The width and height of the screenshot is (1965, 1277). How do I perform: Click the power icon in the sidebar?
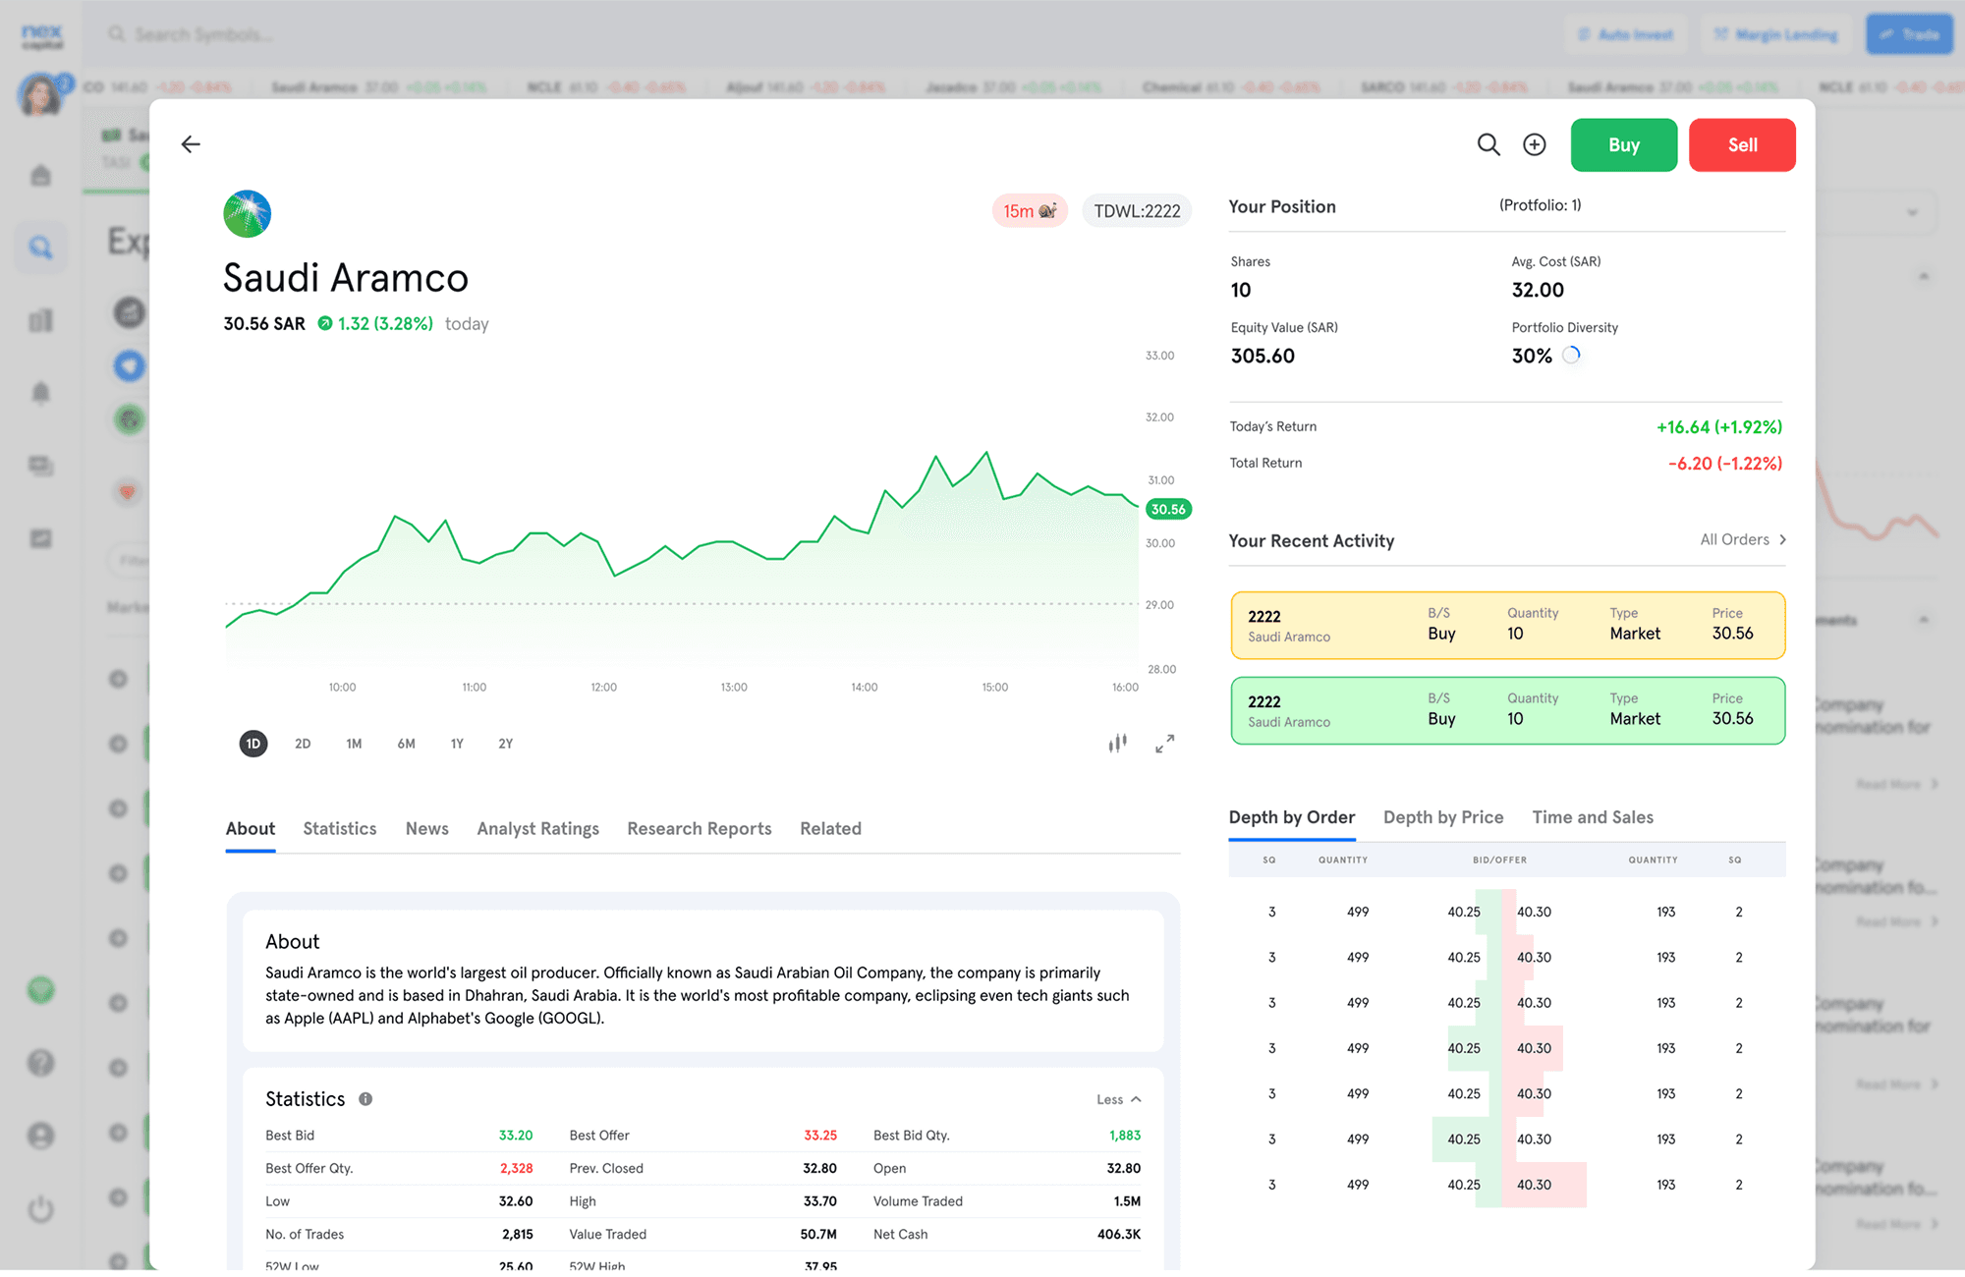pyautogui.click(x=40, y=1208)
